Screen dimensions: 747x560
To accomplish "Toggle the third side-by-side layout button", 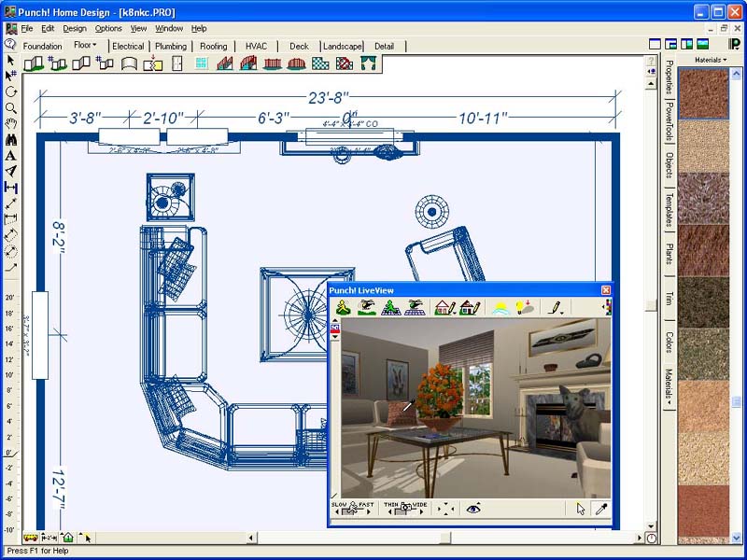I will click(686, 44).
